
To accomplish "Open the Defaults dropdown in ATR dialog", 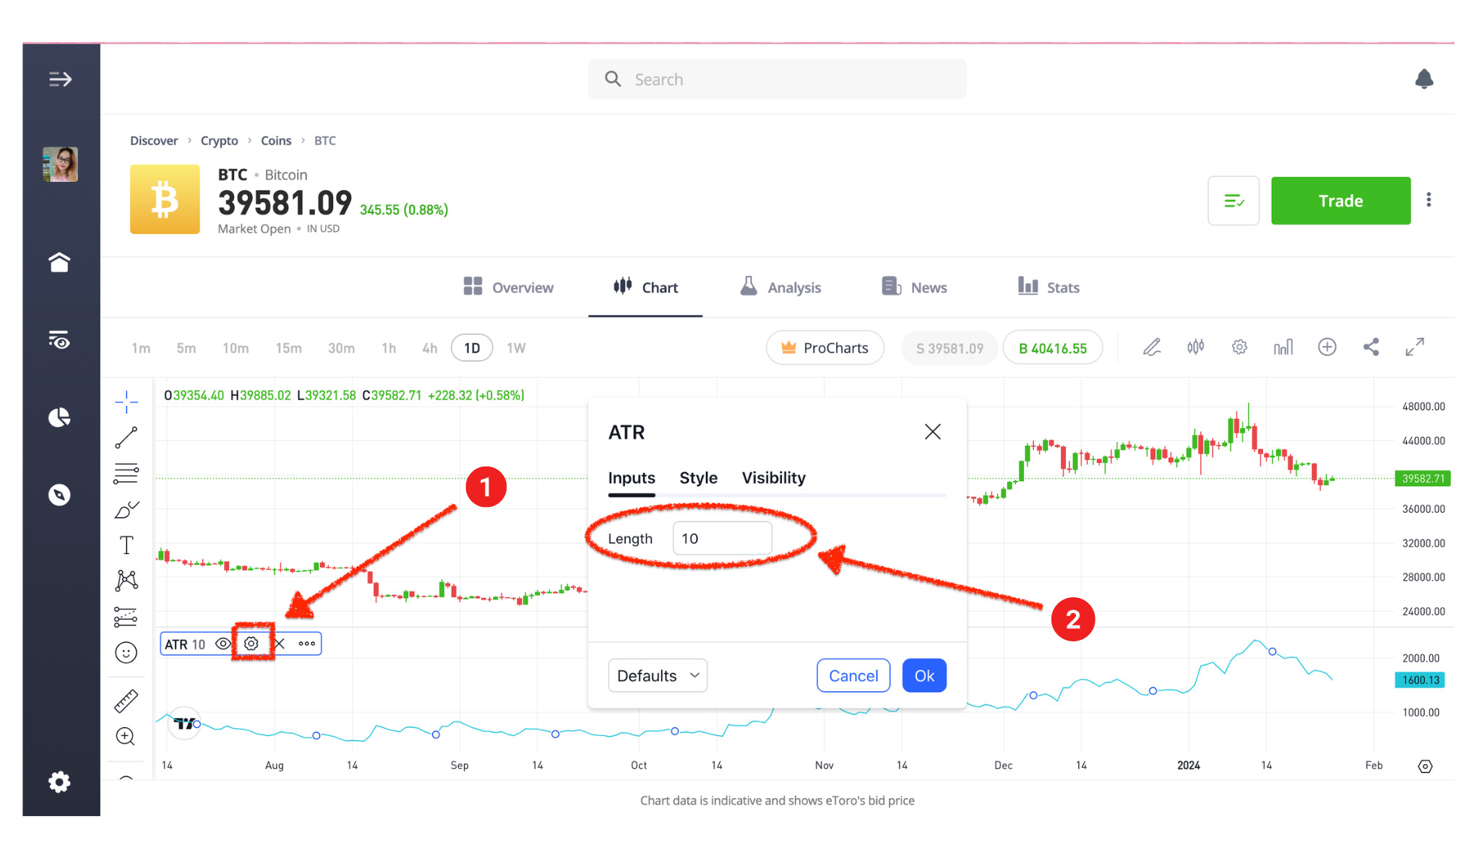I will (x=657, y=675).
